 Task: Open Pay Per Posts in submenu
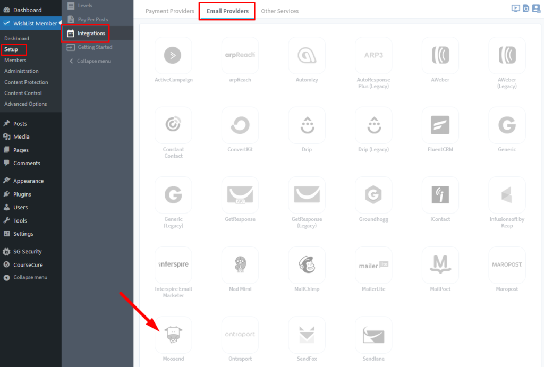click(x=98, y=20)
